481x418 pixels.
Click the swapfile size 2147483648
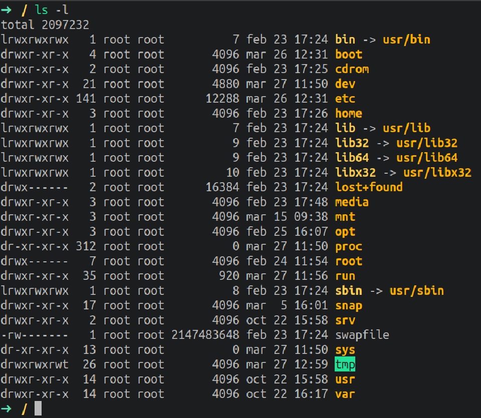coord(205,335)
